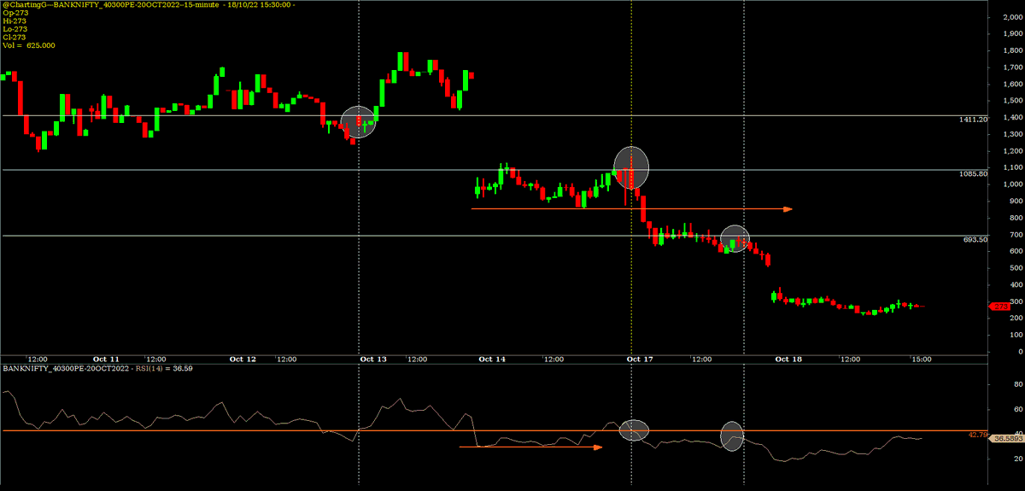
Task: Click the orange 42.79 RSI level label
Action: pyautogui.click(x=978, y=434)
